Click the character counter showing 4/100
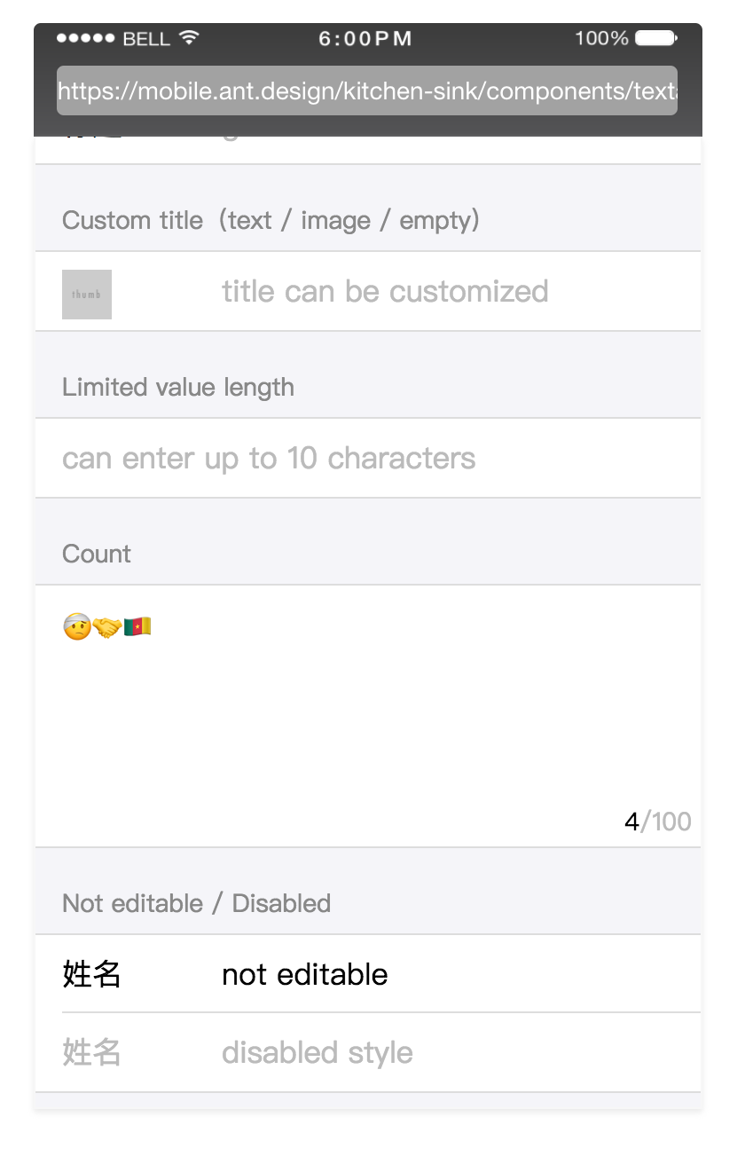Screen dimensions: 745x1164 [x=658, y=821]
